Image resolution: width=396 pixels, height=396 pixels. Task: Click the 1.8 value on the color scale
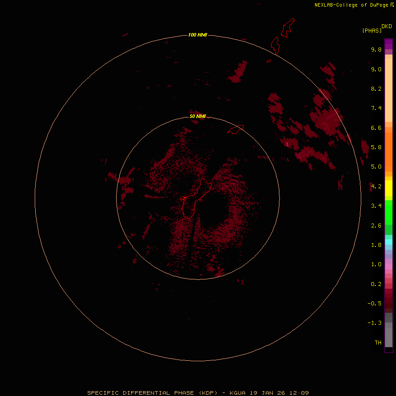click(x=376, y=245)
